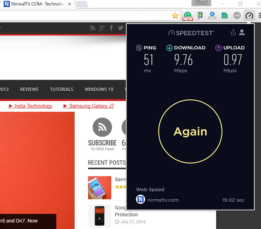The image size is (261, 229).
Task: Click the green monitor download extension icon
Action: (x=199, y=15)
